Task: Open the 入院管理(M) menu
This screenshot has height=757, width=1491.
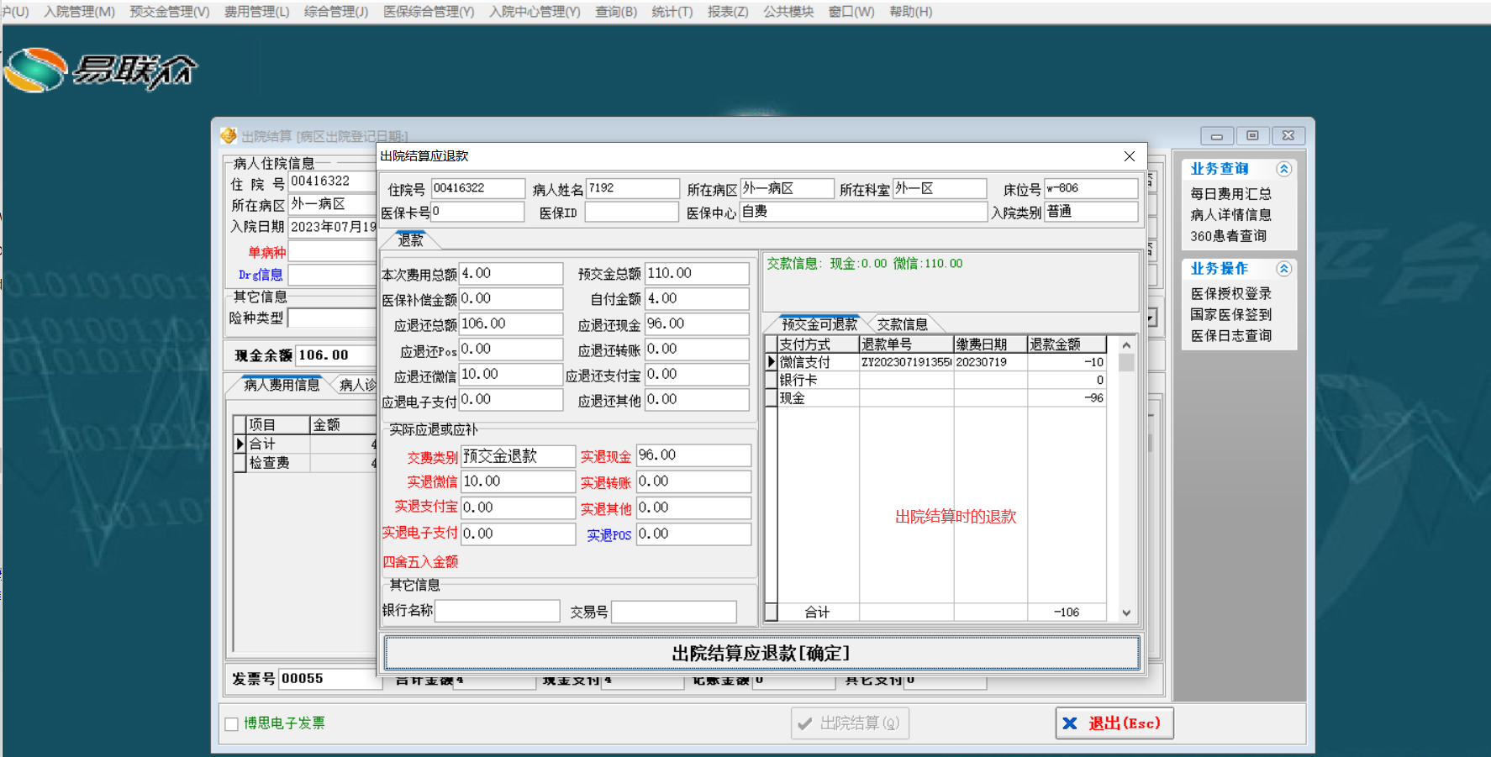Action: tap(80, 12)
